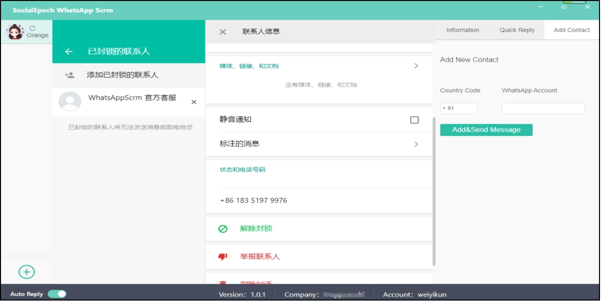Click the 状态和电话号码 heading
The width and height of the screenshot is (601, 301).
pyautogui.click(x=242, y=170)
